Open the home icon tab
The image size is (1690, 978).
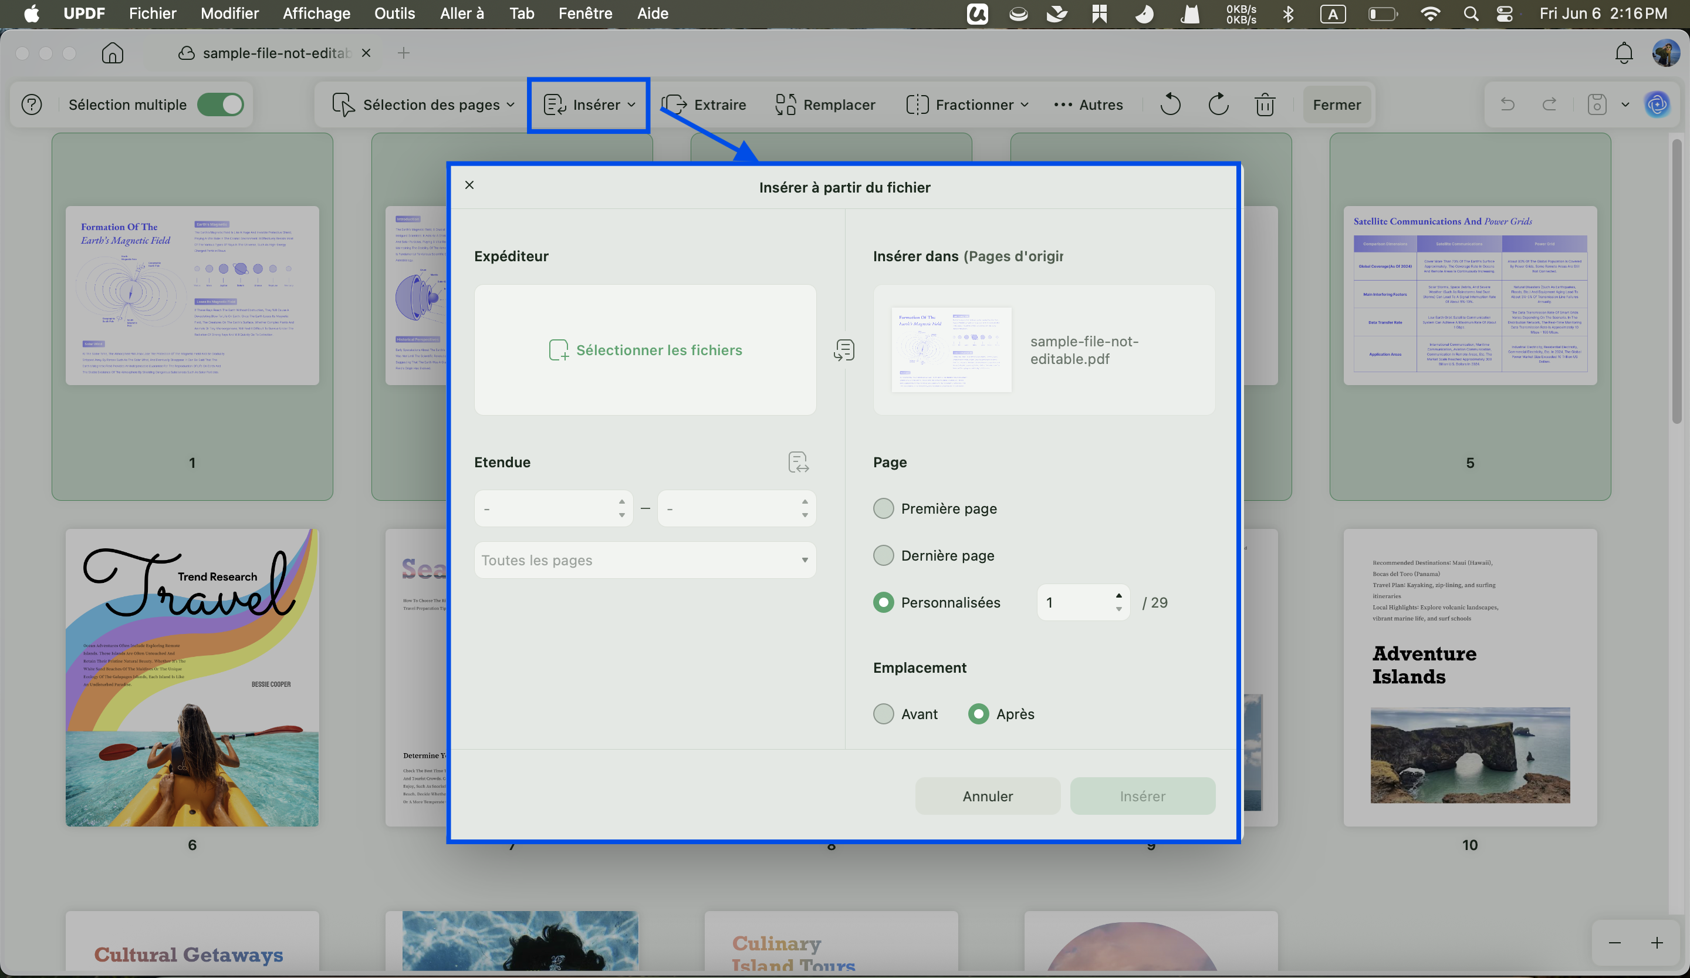[113, 53]
